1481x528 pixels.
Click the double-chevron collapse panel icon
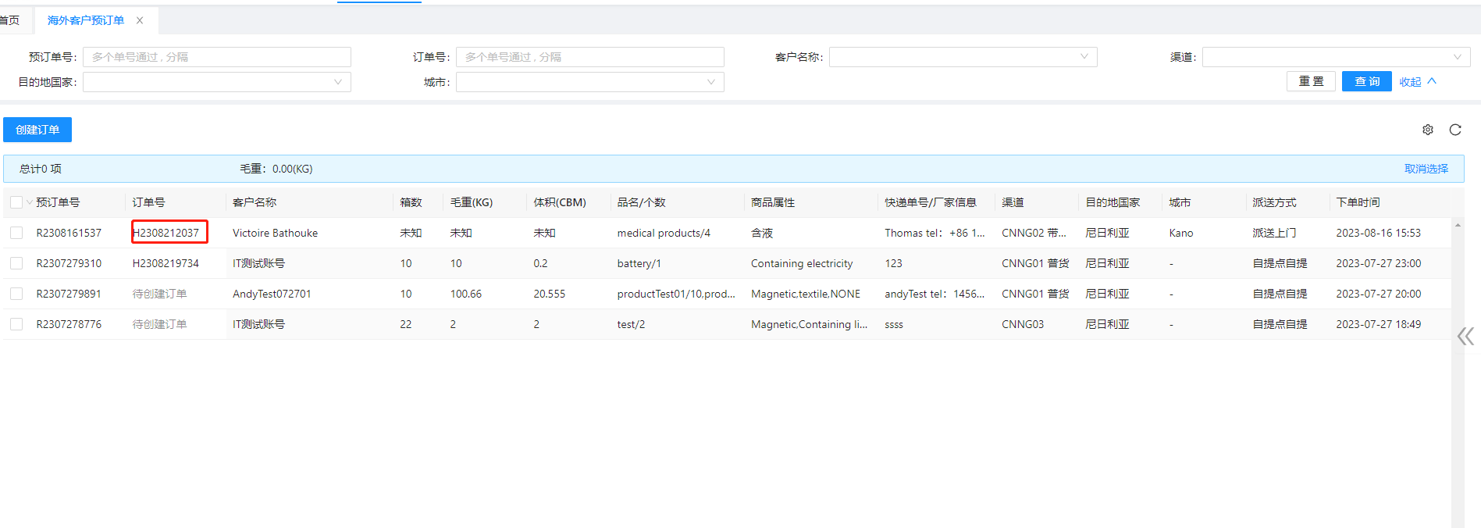point(1465,336)
